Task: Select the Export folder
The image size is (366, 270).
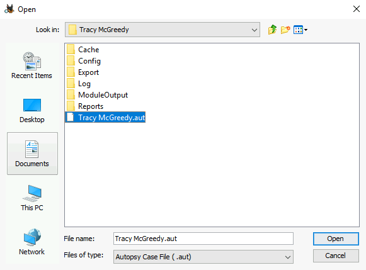Action: [x=83, y=72]
